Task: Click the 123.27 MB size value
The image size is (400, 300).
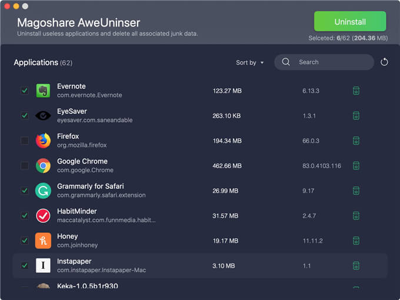Action: [x=227, y=91]
